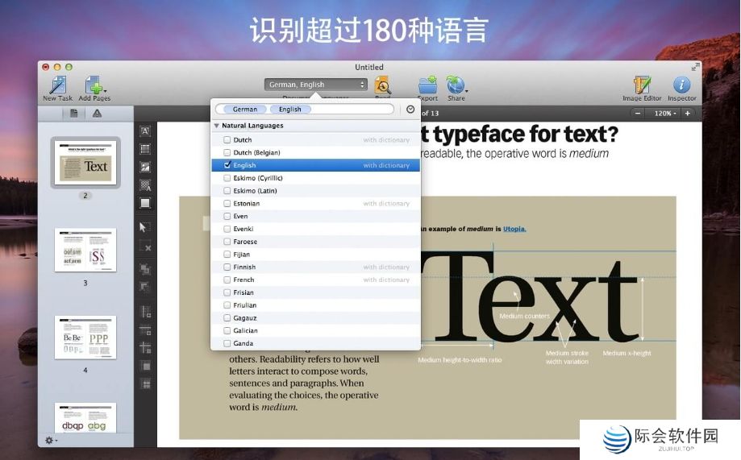
Task: Check the Frisian language checkbox
Action: click(227, 292)
